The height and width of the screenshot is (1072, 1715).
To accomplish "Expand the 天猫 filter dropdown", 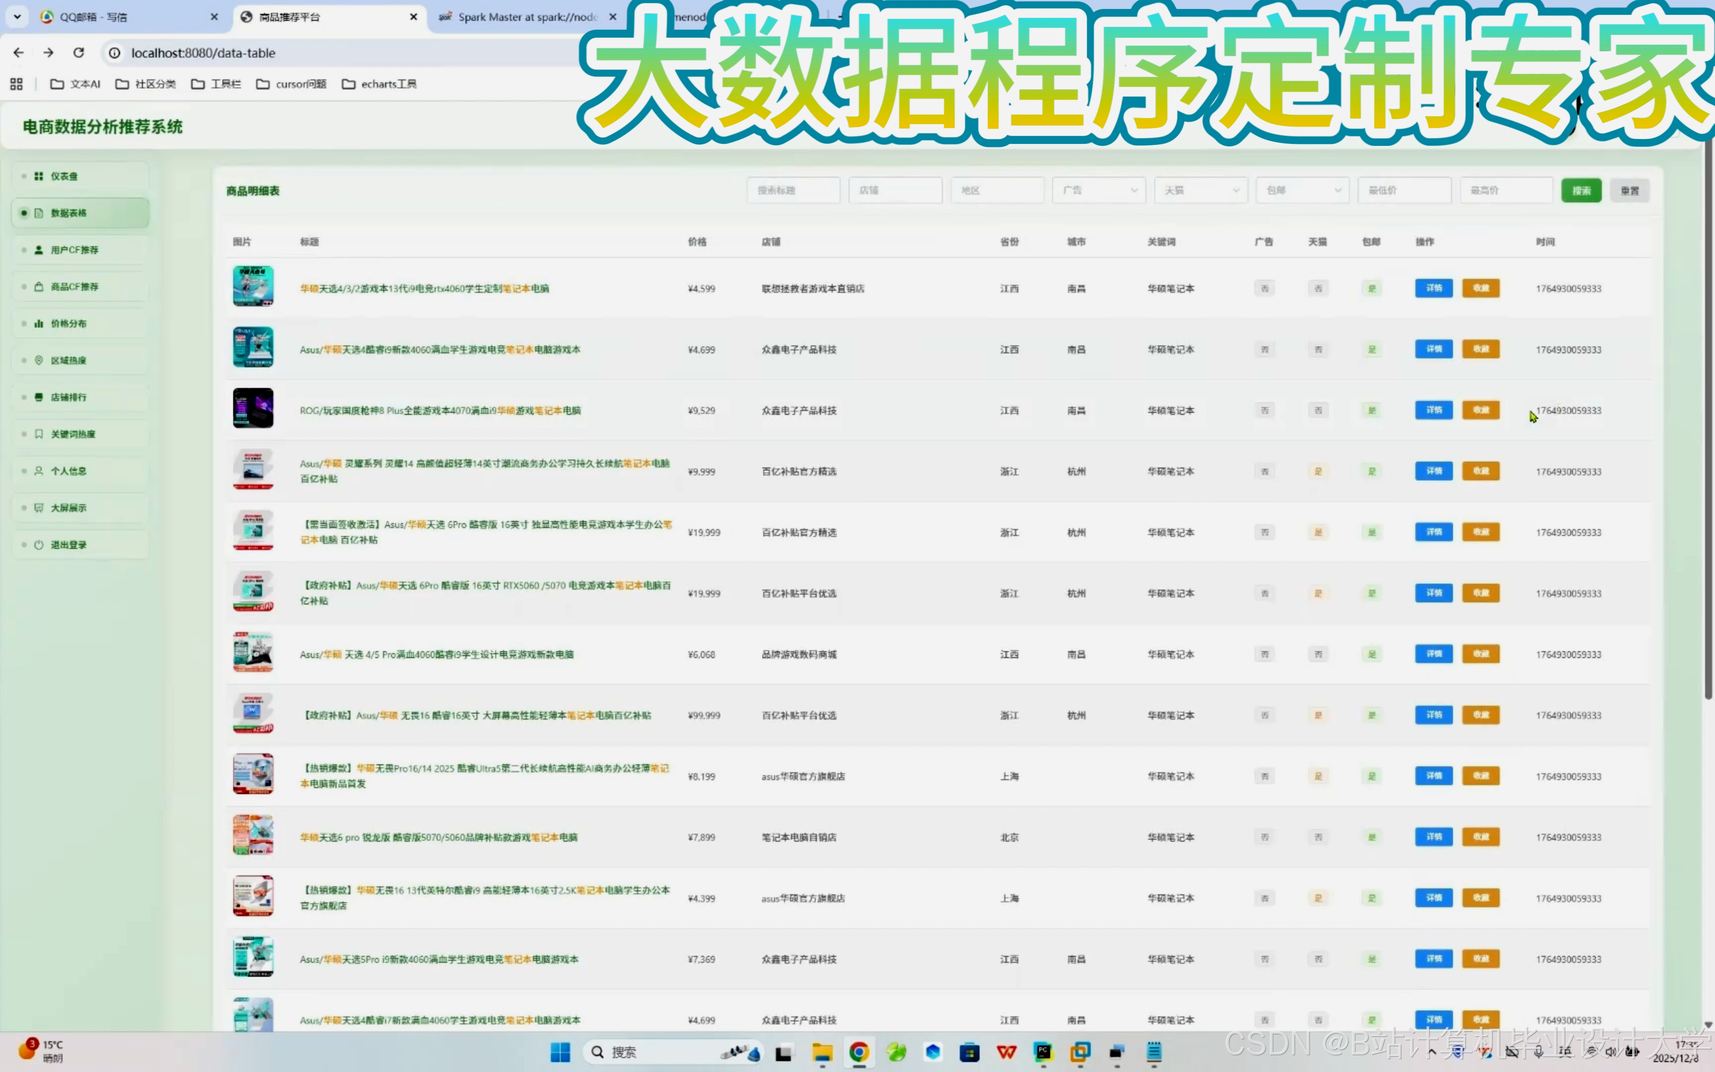I will click(1200, 190).
